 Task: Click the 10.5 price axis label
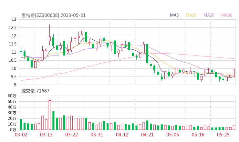(13, 60)
